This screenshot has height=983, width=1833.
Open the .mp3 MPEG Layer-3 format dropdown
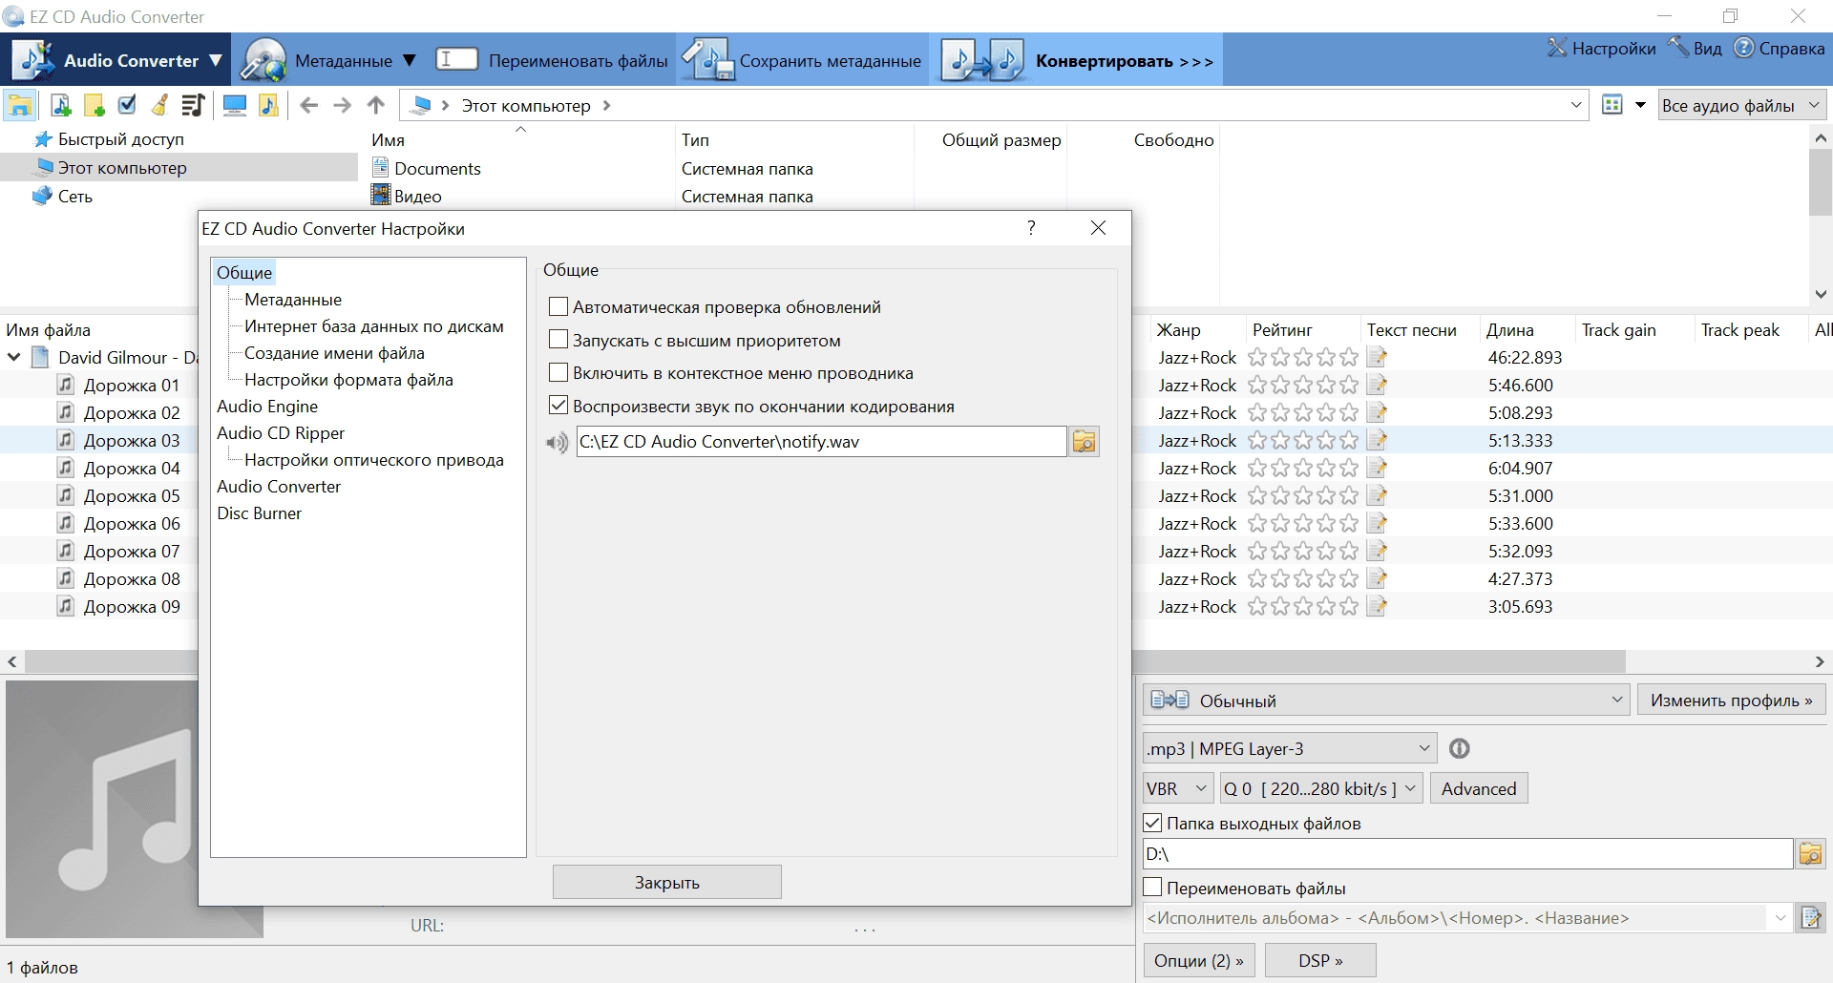point(1290,749)
